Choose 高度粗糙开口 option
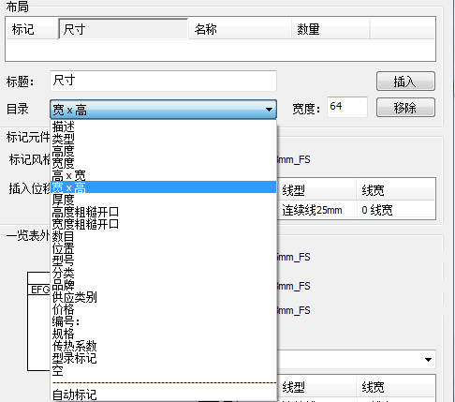Image resolution: width=455 pixels, height=402 pixels. pos(163,212)
